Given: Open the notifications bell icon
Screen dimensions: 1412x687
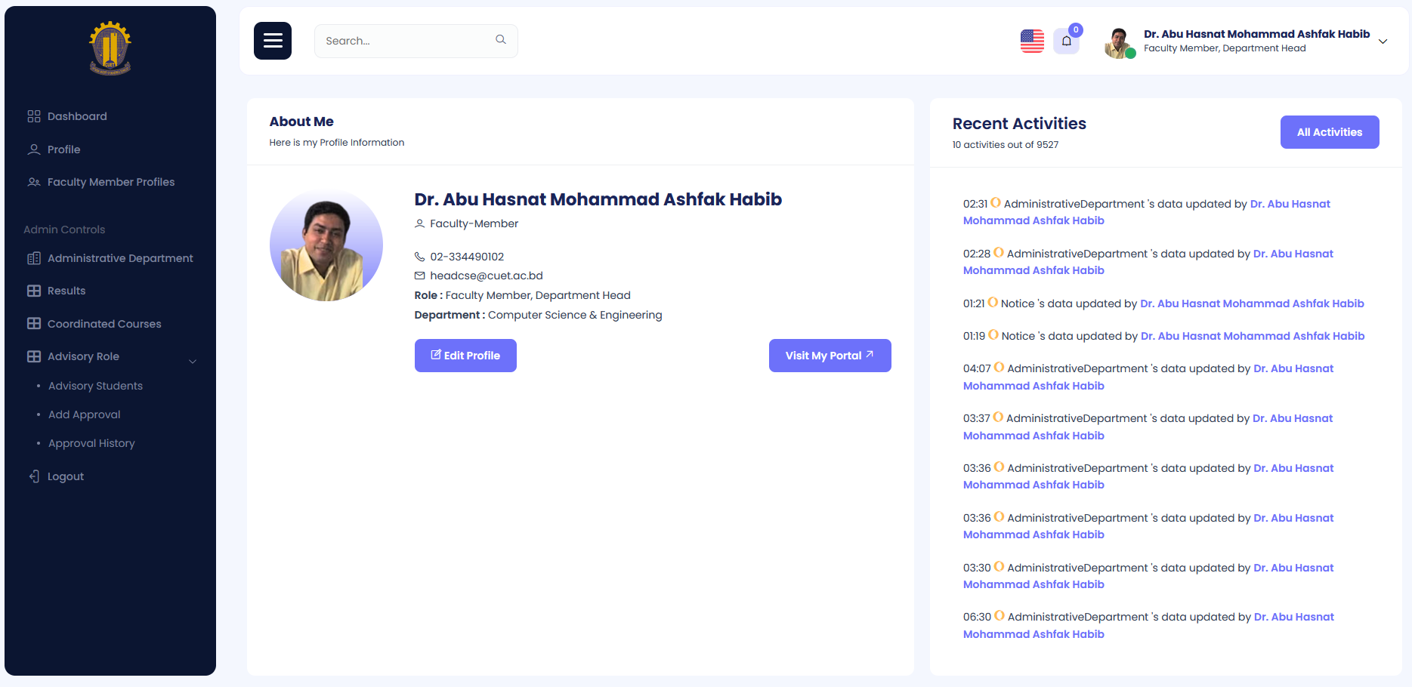Looking at the screenshot, I should (1067, 42).
